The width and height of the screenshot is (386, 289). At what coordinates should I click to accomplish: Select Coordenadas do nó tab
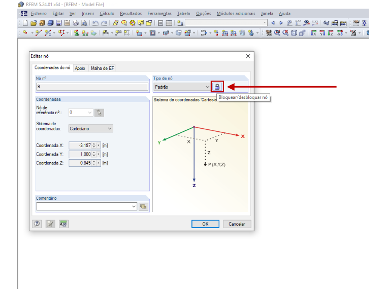tap(52, 67)
